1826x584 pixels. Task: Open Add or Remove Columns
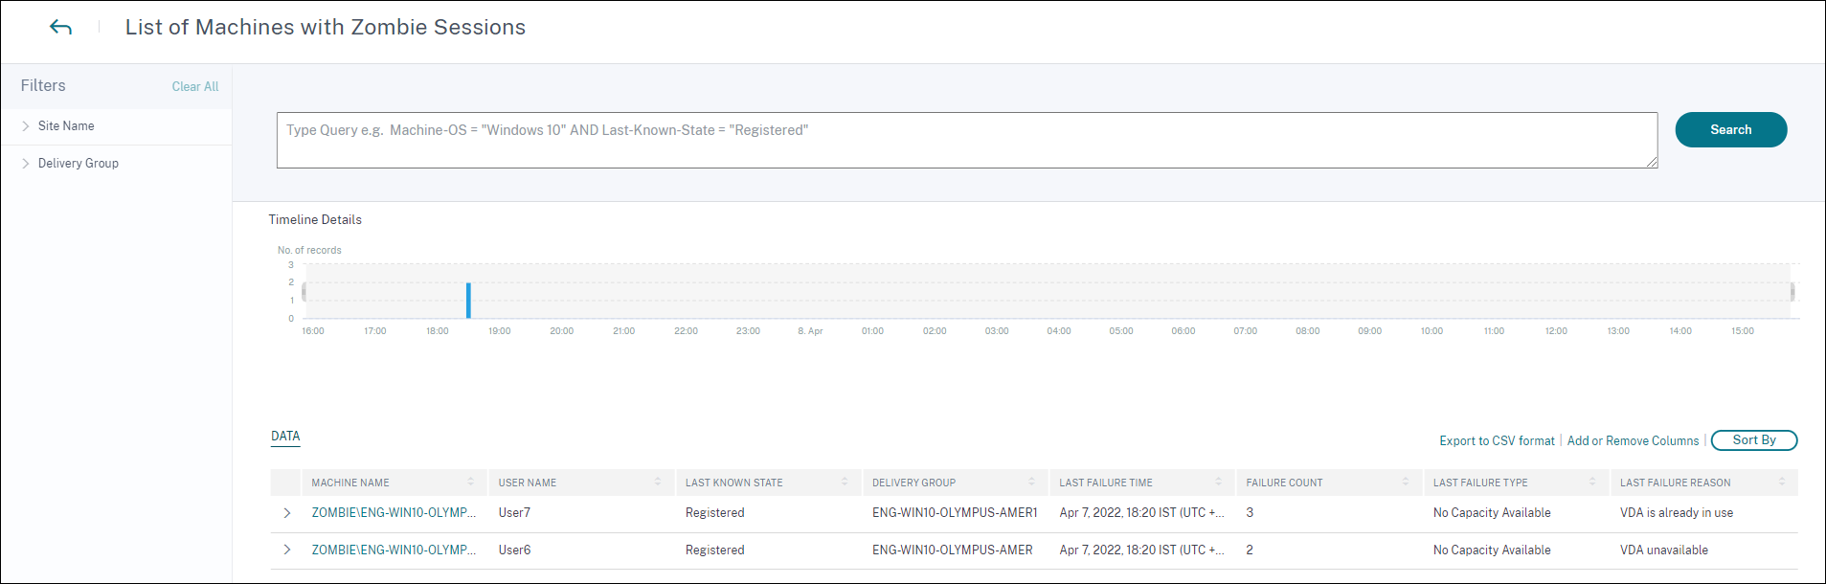click(1633, 441)
